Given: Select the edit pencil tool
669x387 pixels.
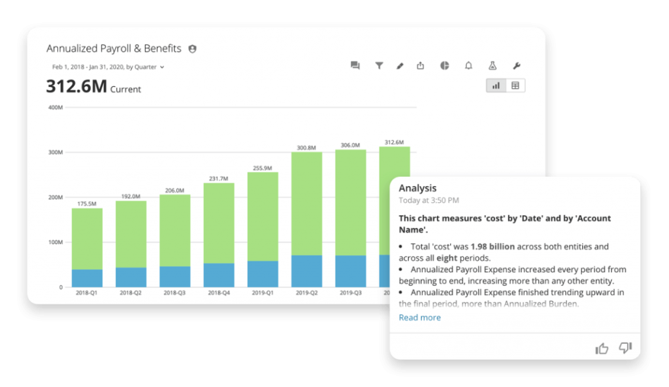Looking at the screenshot, I should pyautogui.click(x=400, y=65).
